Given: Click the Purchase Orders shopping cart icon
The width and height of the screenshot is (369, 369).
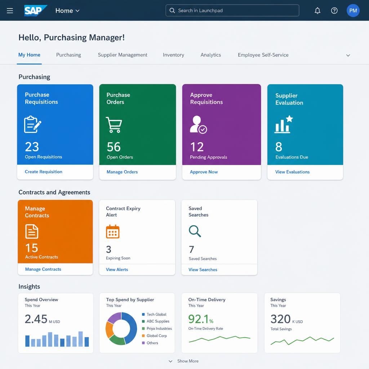Looking at the screenshot, I should click(x=114, y=125).
